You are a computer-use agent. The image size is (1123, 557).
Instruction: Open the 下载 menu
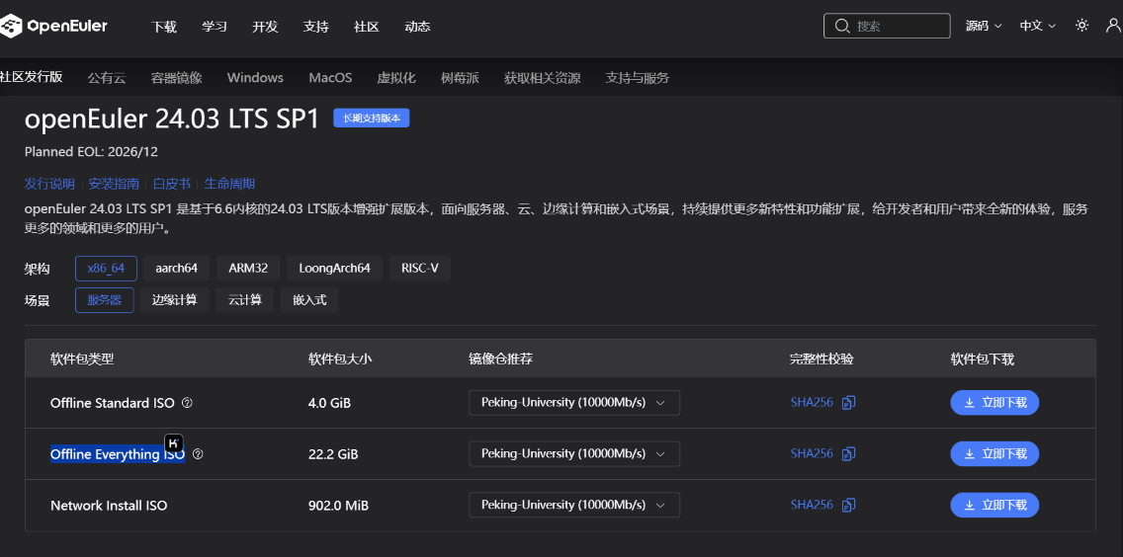pos(164,27)
